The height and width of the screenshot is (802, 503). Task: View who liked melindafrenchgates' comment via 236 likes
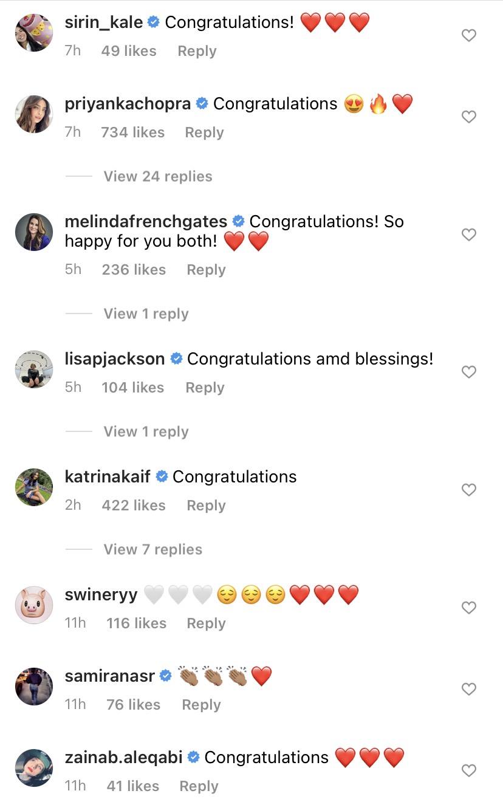[x=134, y=269]
